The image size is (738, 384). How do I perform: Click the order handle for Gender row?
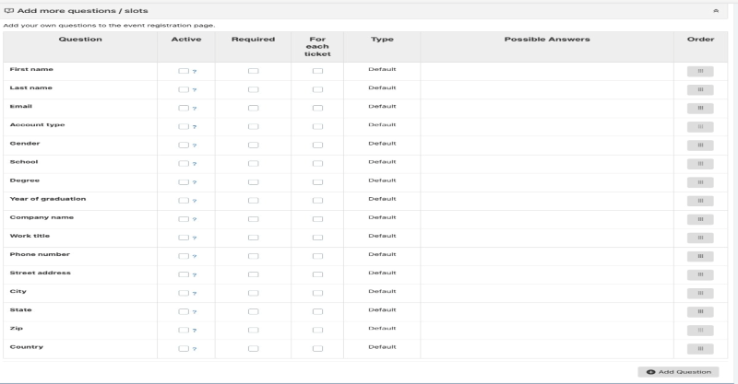click(700, 145)
